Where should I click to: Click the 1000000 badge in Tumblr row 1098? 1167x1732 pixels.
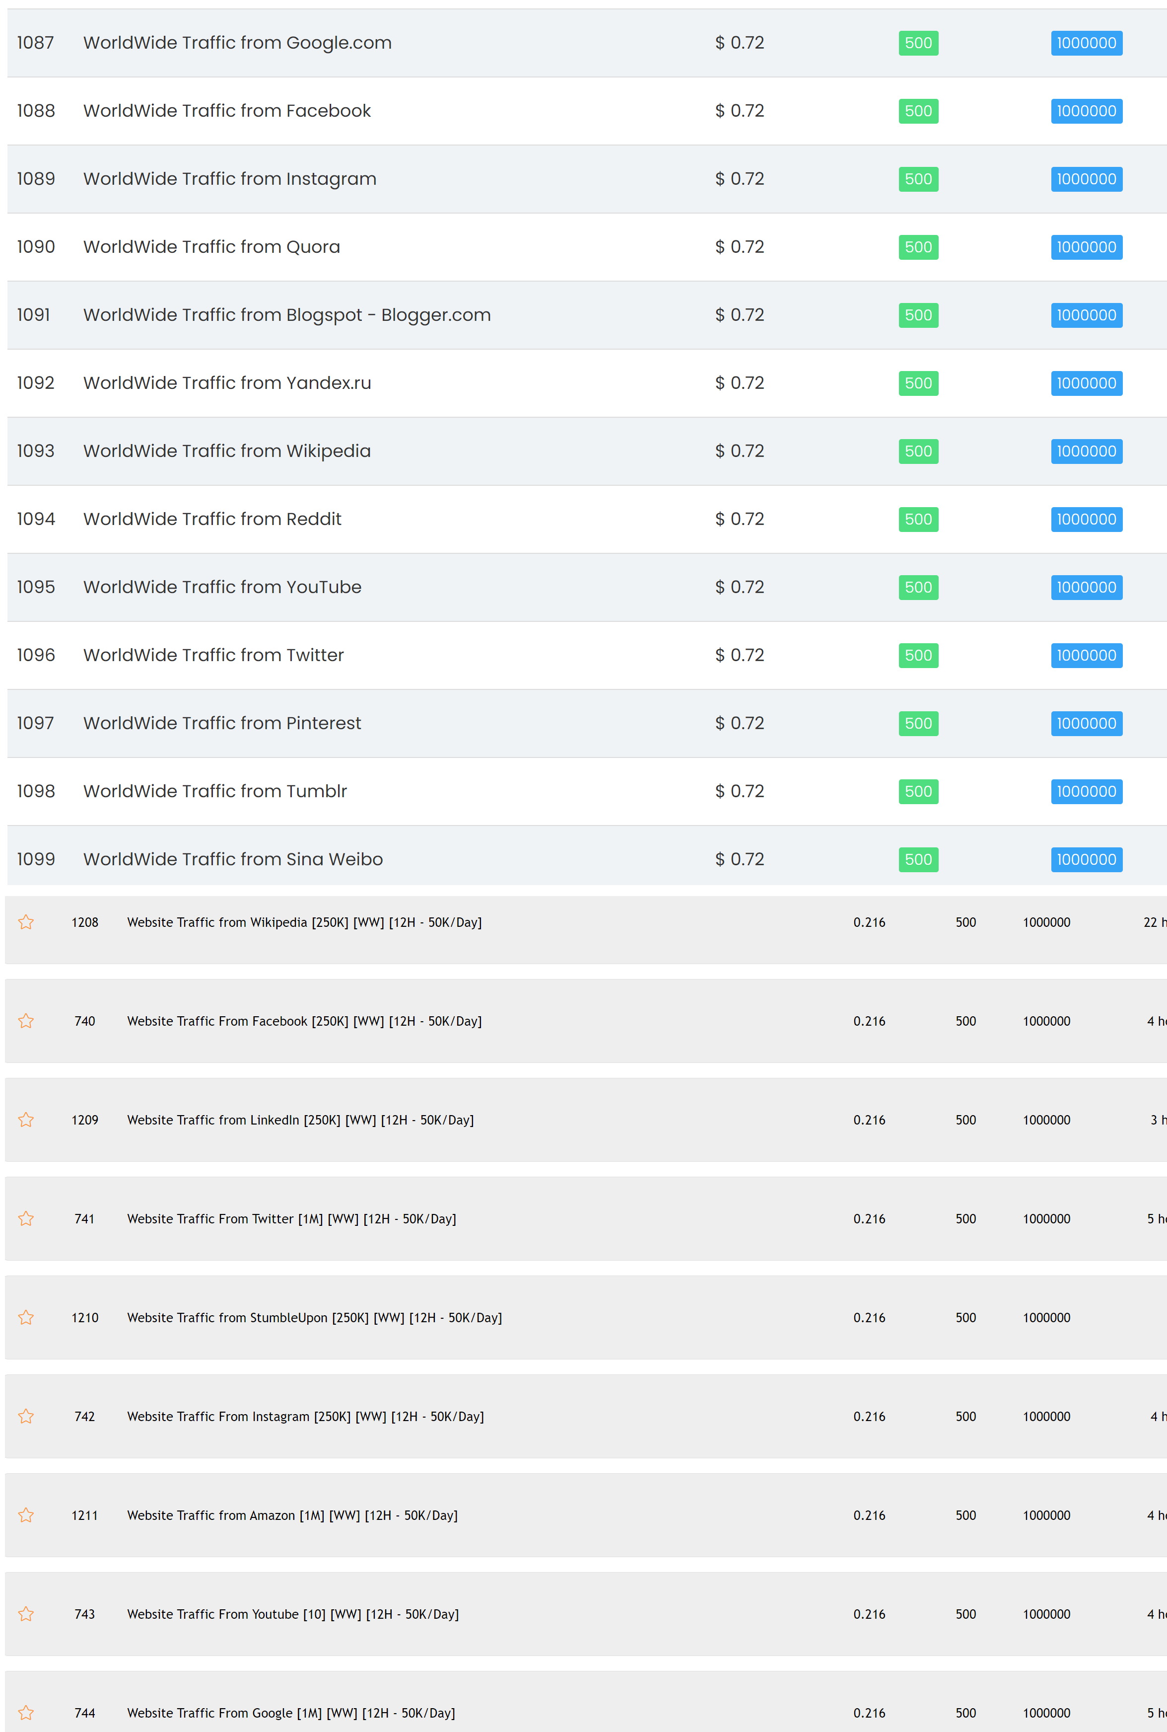[x=1087, y=792]
